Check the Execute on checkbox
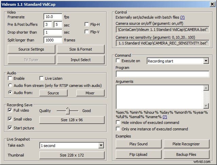Viewport: 217px width, 165px height. (x=118, y=61)
